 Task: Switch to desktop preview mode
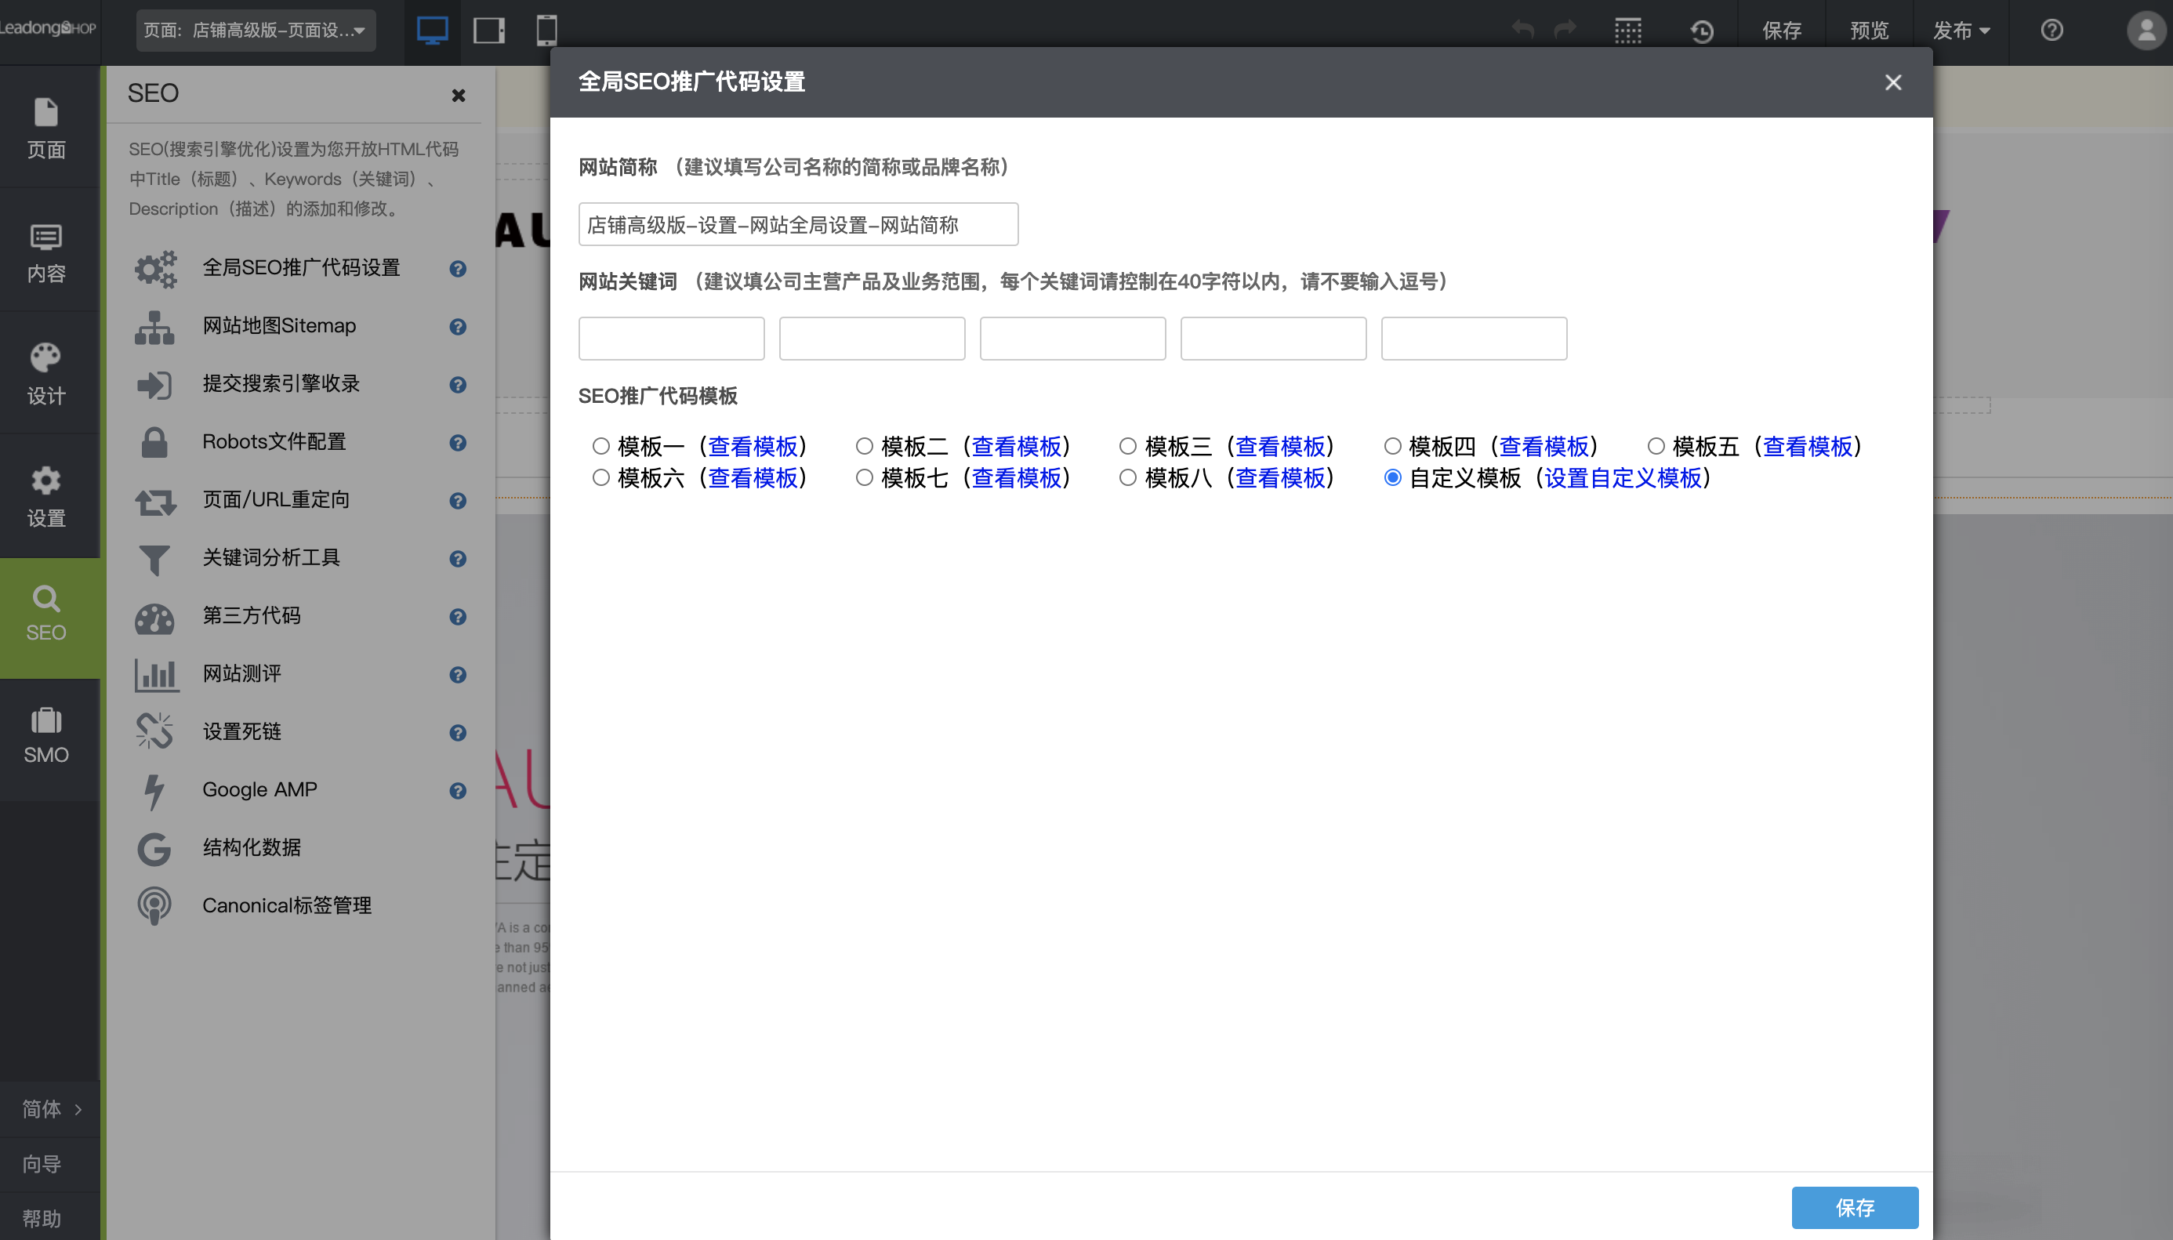[433, 30]
